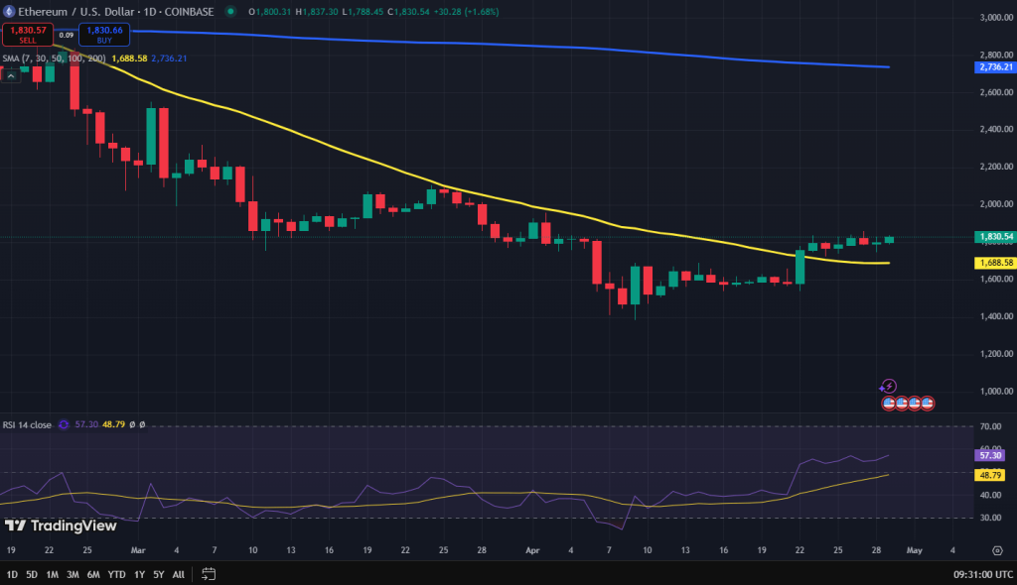Click the 1,830.57 SELL button
Viewport: 1017px width, 585px height.
pos(28,35)
